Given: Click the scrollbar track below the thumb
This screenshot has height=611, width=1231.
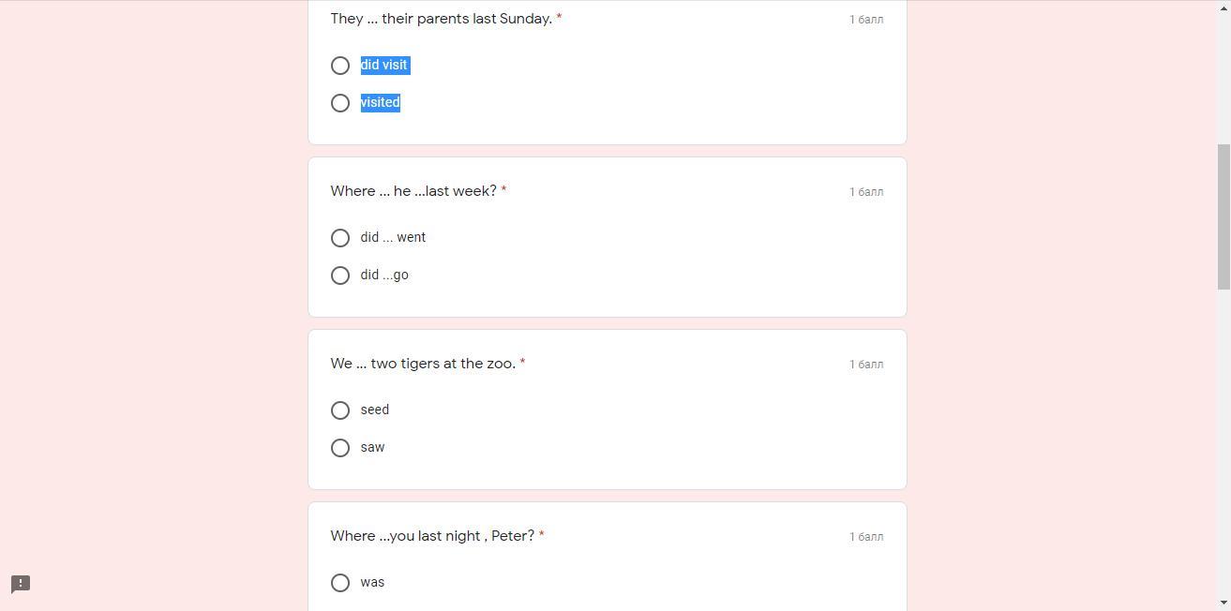Looking at the screenshot, I should [x=1223, y=440].
